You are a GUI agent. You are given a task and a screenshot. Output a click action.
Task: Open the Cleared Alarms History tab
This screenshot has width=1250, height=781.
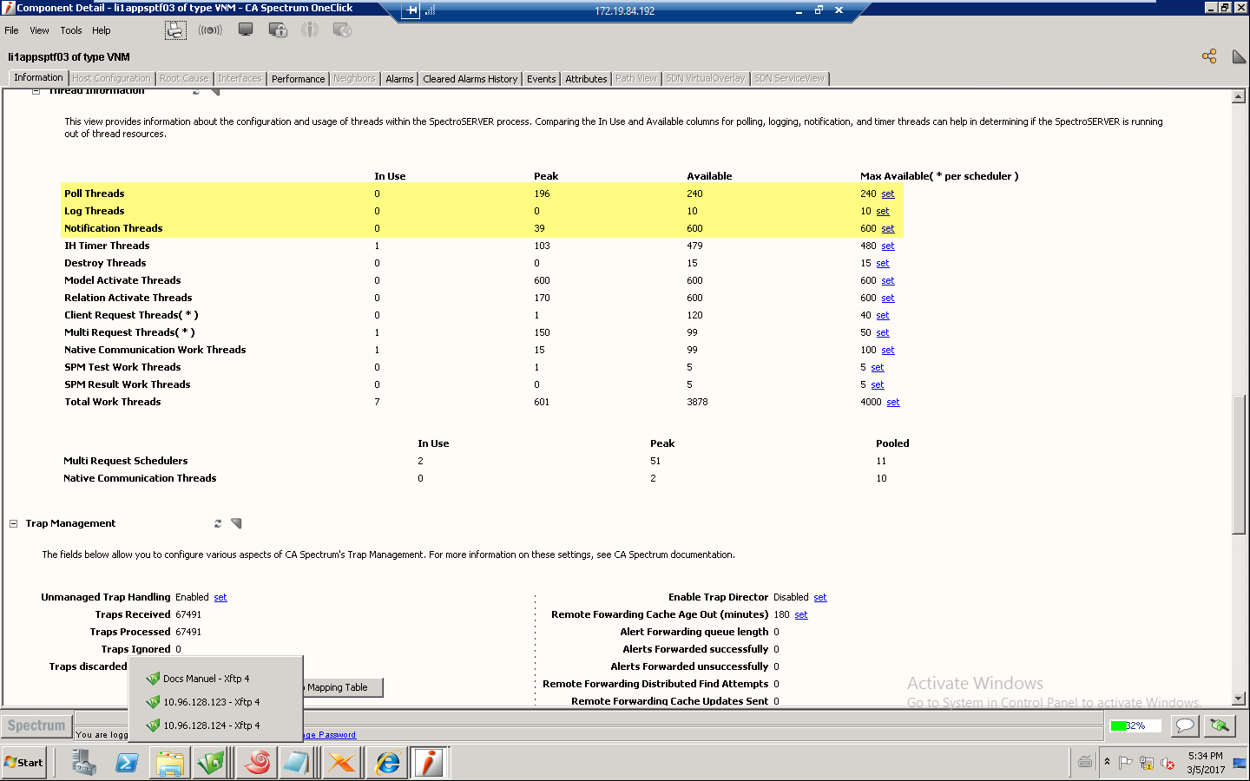(470, 78)
